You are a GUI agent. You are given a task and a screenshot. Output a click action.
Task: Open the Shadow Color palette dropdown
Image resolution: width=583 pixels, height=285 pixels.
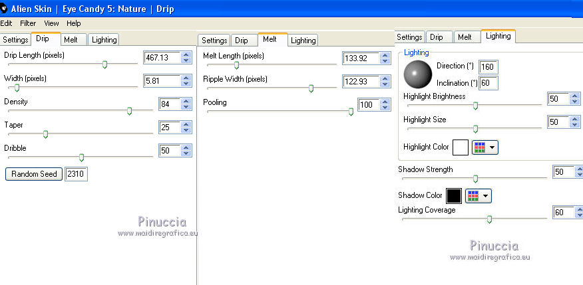click(479, 196)
